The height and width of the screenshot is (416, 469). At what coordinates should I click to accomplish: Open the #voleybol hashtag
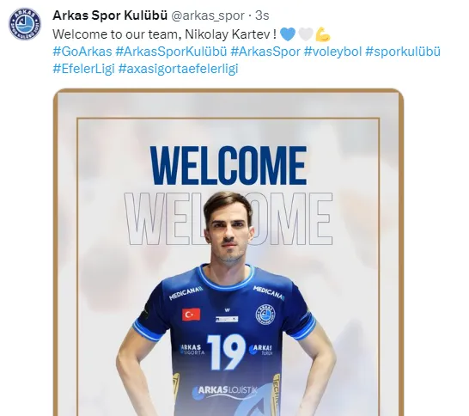coord(333,52)
